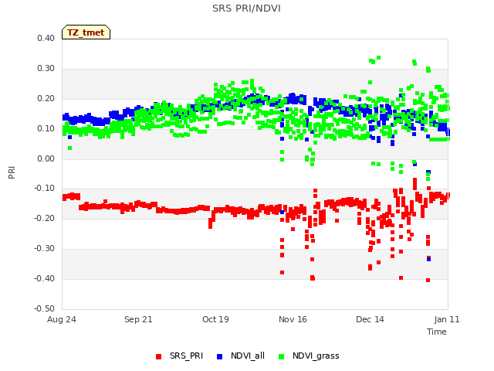Select the NDVI_grass legend label
The width and height of the screenshot is (494, 371).
pyautogui.click(x=316, y=356)
